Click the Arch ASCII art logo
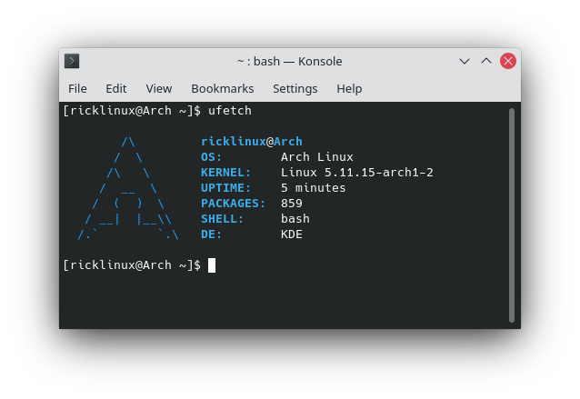The image size is (580, 399). (128, 188)
